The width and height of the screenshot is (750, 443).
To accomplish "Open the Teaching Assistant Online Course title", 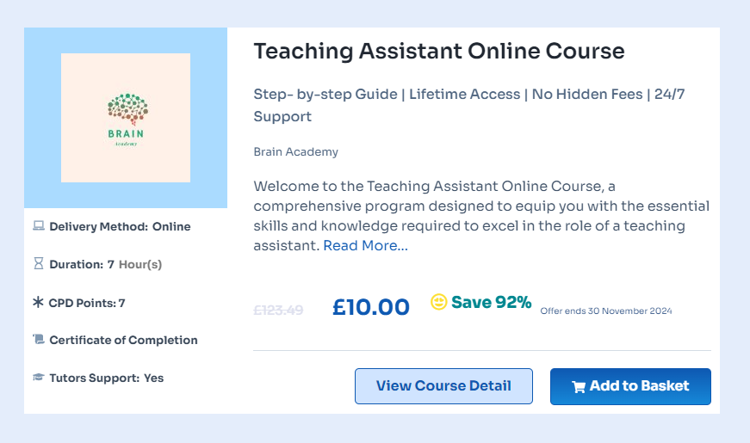I will tap(438, 51).
